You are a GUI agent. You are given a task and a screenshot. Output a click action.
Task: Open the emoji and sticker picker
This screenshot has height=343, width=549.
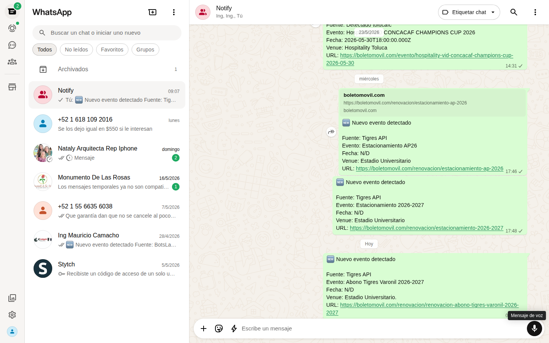coord(219,329)
